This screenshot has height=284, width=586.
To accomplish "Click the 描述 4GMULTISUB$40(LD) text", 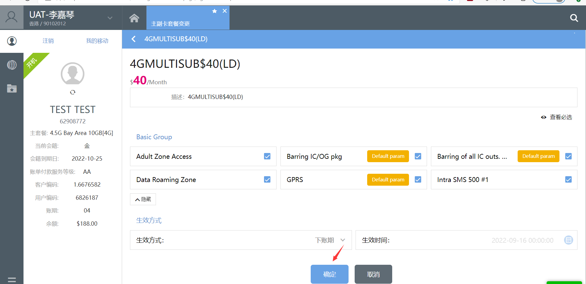I will pos(215,97).
